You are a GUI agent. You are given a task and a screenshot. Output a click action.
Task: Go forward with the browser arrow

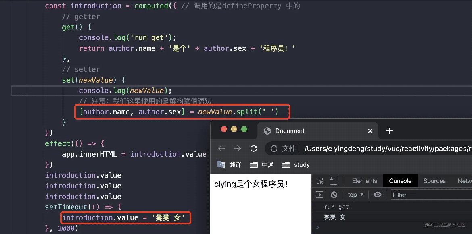pos(237,149)
